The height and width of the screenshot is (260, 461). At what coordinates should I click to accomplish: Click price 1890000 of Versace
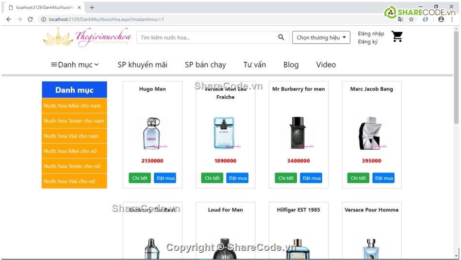[225, 161]
